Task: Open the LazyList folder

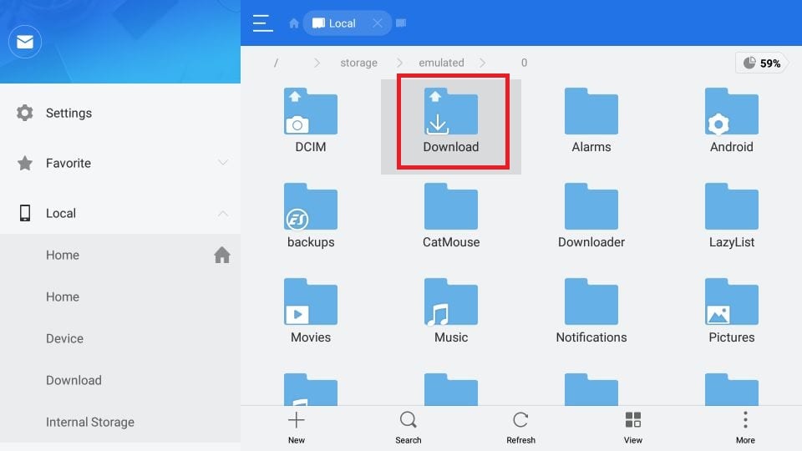Action: pos(732,215)
